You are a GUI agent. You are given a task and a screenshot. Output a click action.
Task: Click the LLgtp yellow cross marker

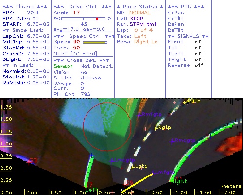point(132,168)
